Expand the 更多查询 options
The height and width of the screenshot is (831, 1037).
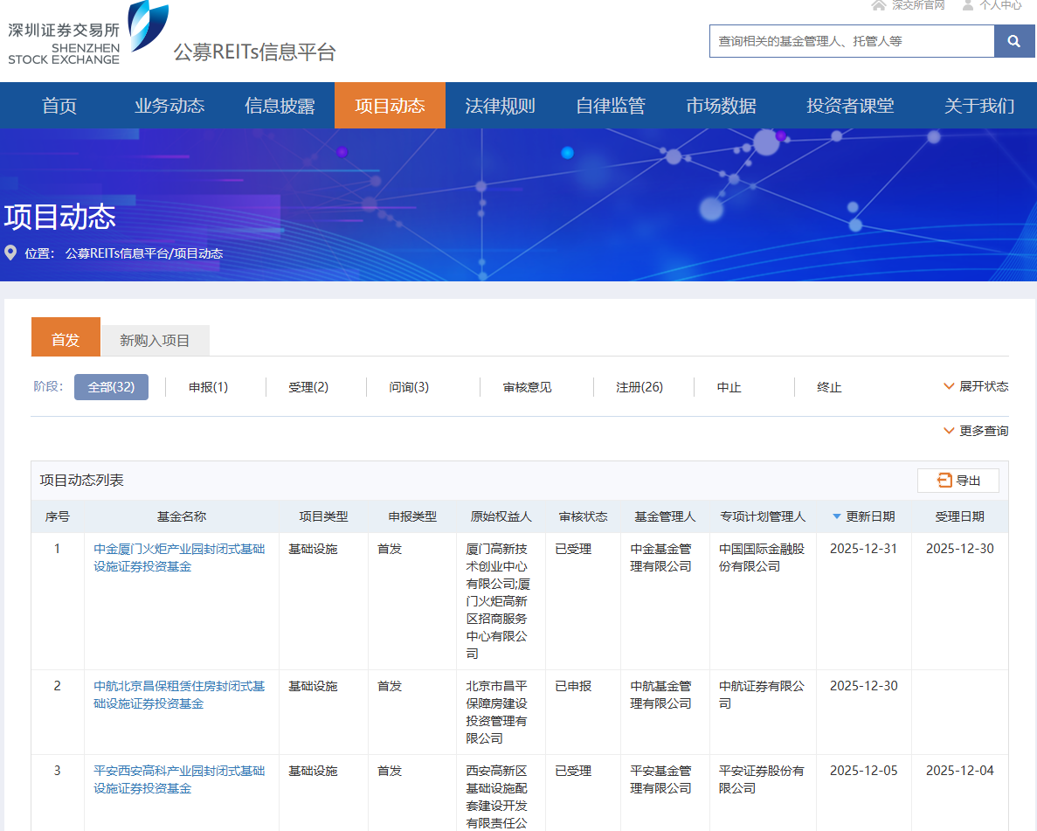pyautogui.click(x=949, y=431)
